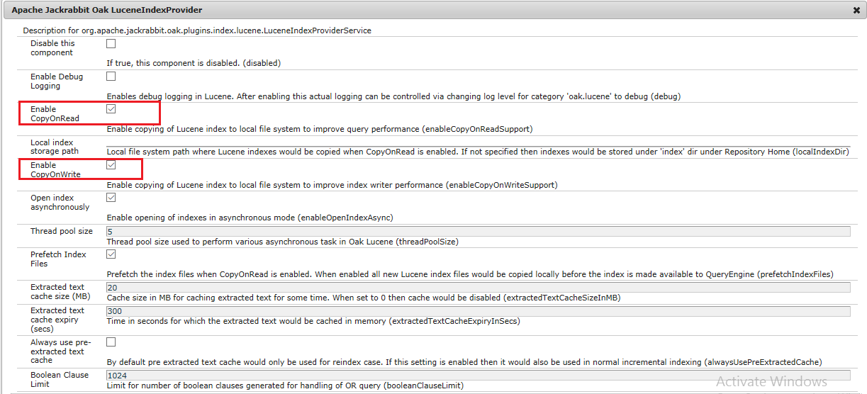Image resolution: width=867 pixels, height=394 pixels.
Task: Click the Apache Jackrabbit Oak LuceneIndexProvider title
Action: coord(107,10)
